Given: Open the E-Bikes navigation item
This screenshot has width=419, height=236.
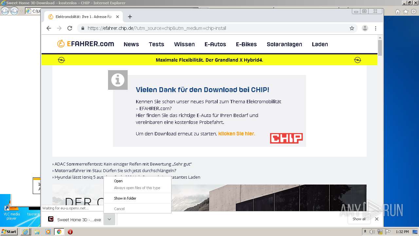Looking at the screenshot, I should (246, 44).
